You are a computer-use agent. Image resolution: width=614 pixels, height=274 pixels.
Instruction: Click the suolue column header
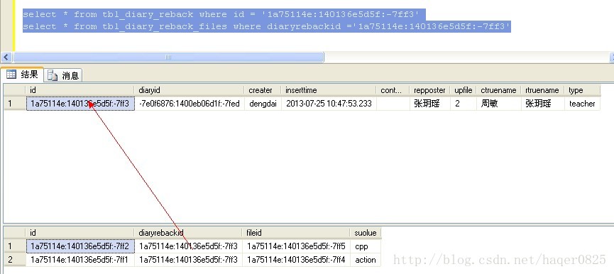click(x=366, y=233)
